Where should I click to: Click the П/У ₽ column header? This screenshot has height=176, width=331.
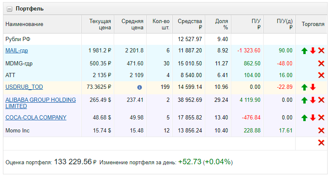(247, 24)
